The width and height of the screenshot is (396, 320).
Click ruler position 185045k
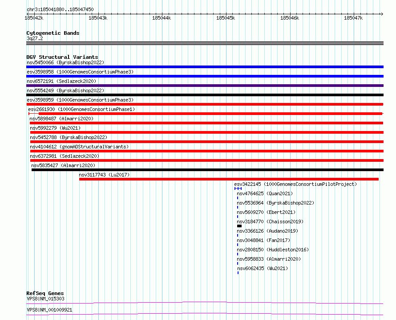(226, 18)
